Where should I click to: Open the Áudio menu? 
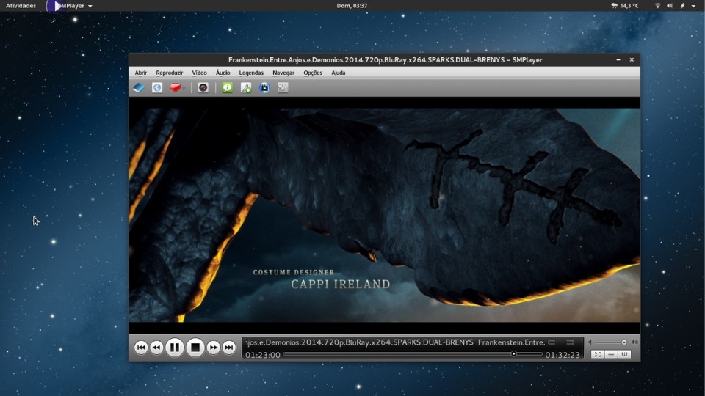pos(223,73)
